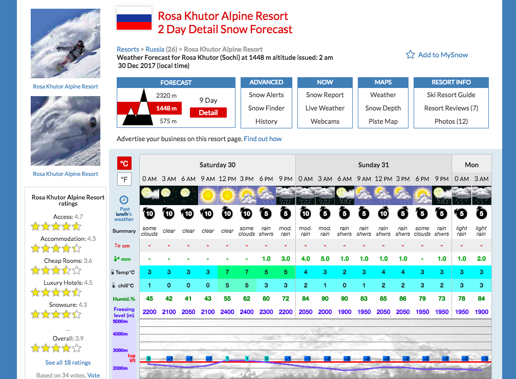Open the Weather maps page

[383, 95]
